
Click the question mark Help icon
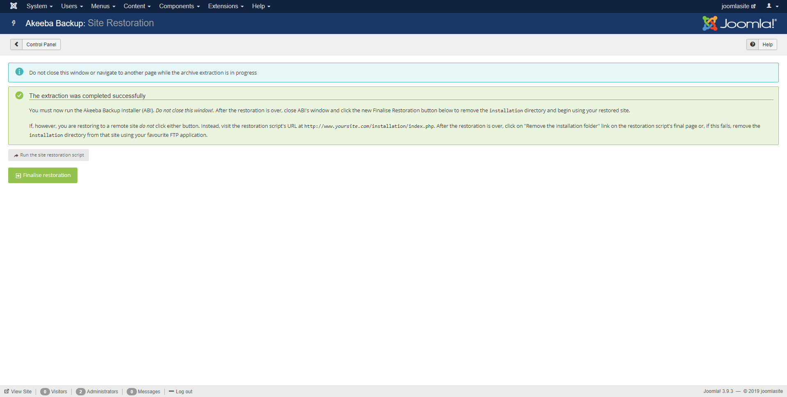(x=753, y=44)
